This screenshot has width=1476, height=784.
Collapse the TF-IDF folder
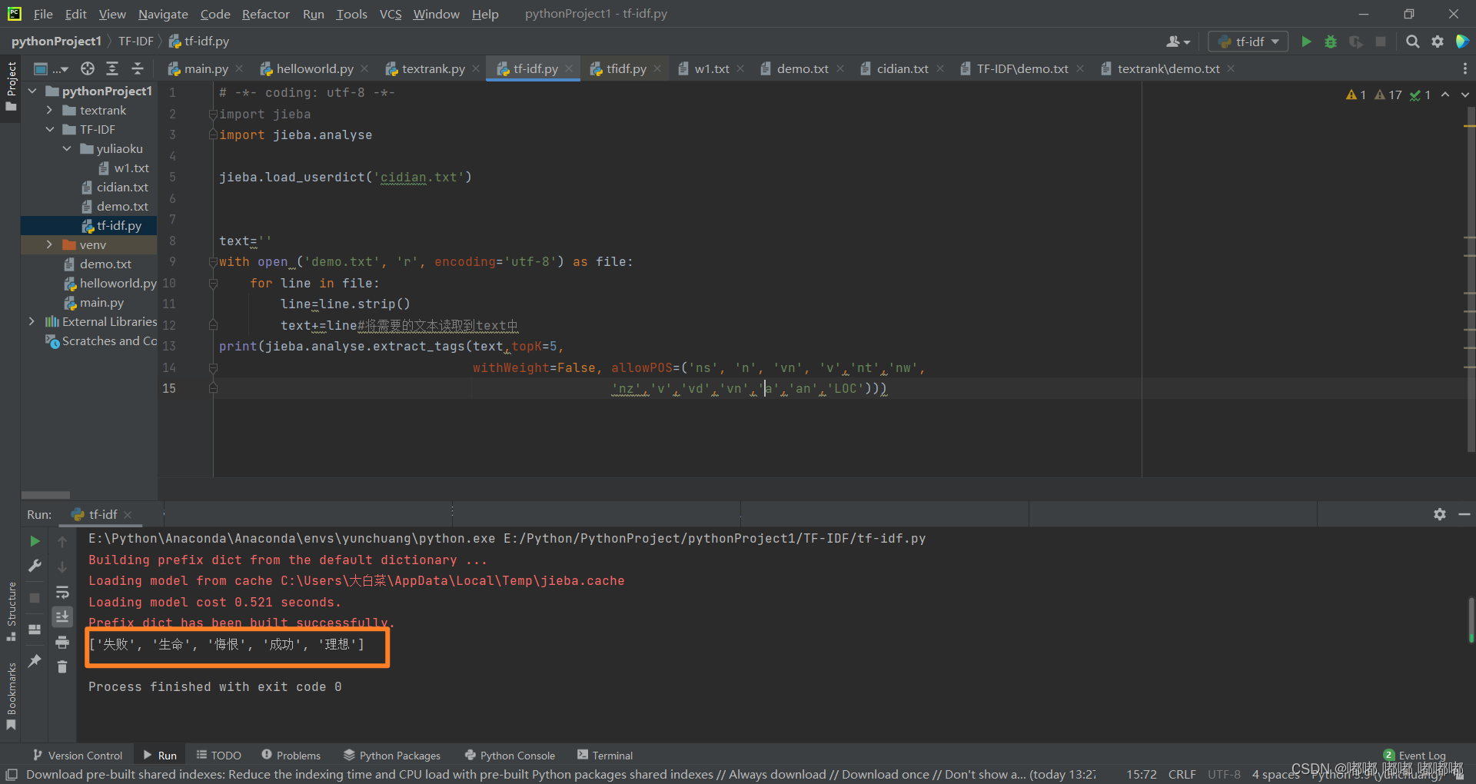[49, 129]
